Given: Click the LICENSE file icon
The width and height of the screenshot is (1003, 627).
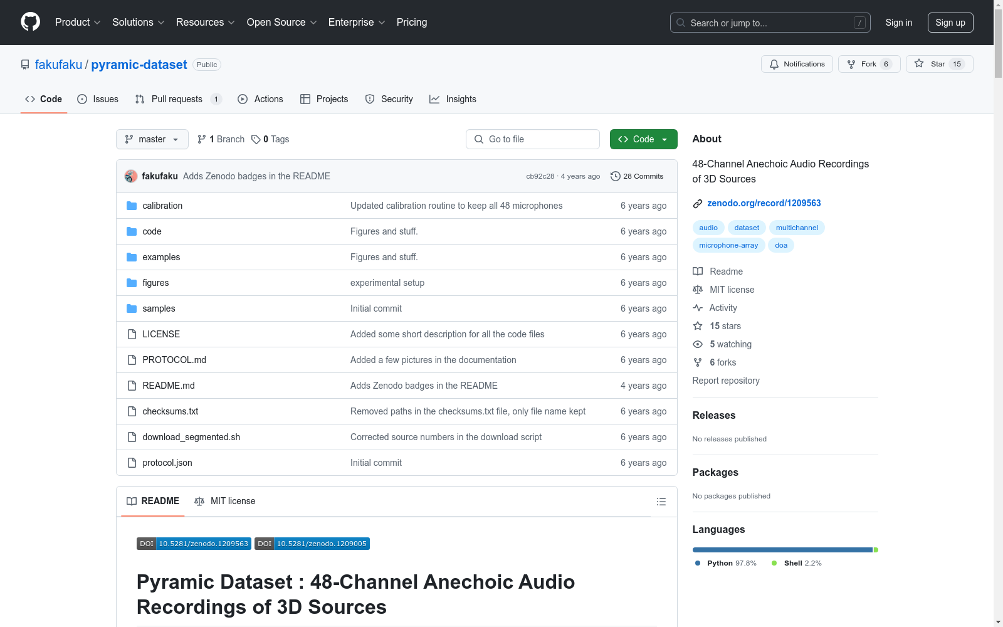Looking at the screenshot, I should pos(132,334).
